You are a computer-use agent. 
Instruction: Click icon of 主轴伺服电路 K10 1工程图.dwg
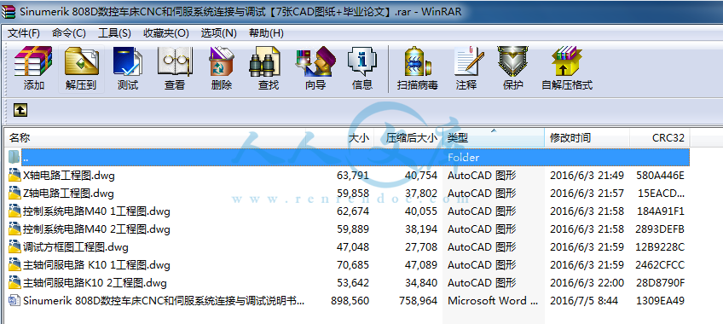[x=14, y=265]
